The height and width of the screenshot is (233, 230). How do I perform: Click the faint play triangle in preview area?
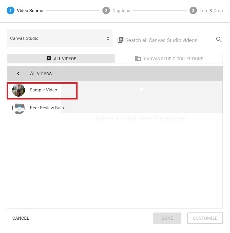142,89
